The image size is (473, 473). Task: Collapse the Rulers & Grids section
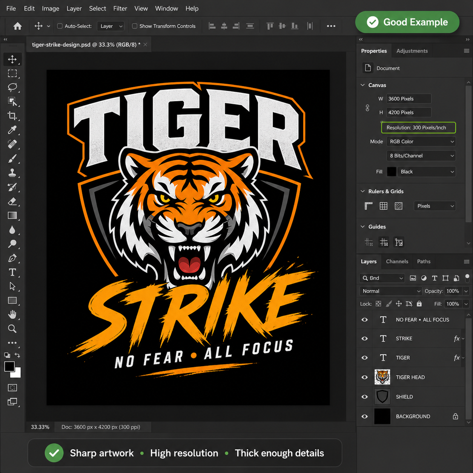362,191
